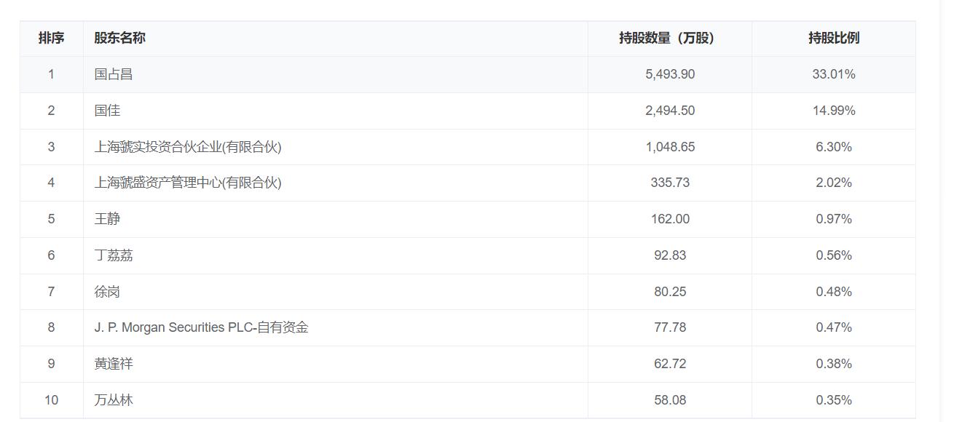Select shareholder name 国佳
Screen dimensions: 954x422
(107, 111)
